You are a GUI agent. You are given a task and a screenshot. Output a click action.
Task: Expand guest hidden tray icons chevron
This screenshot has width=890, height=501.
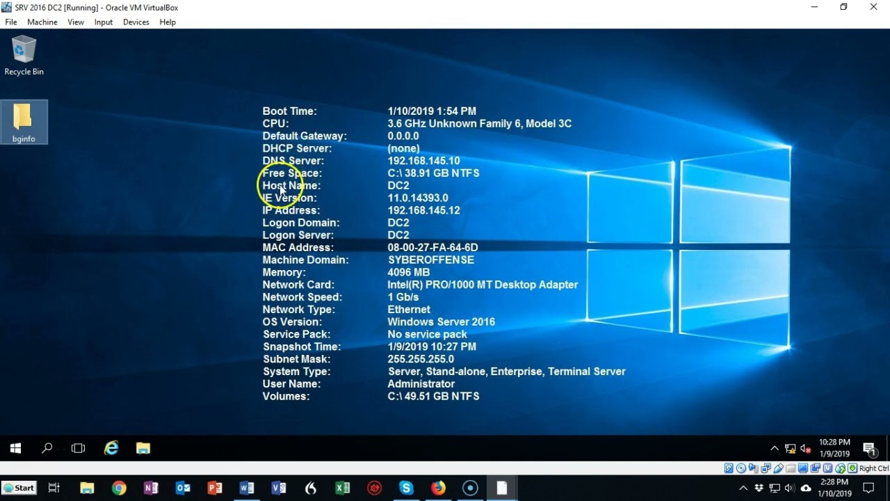click(775, 449)
